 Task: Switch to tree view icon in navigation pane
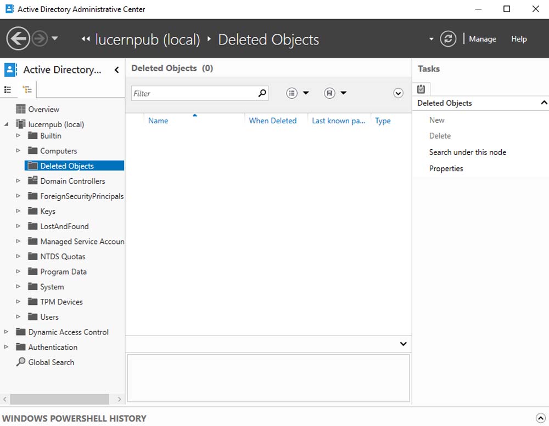point(27,89)
